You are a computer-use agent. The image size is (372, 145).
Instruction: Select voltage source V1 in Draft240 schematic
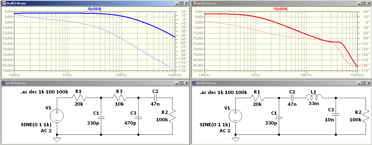[x=57, y=116]
